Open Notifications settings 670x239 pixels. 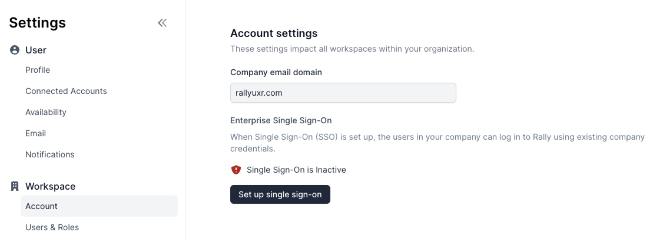click(50, 155)
